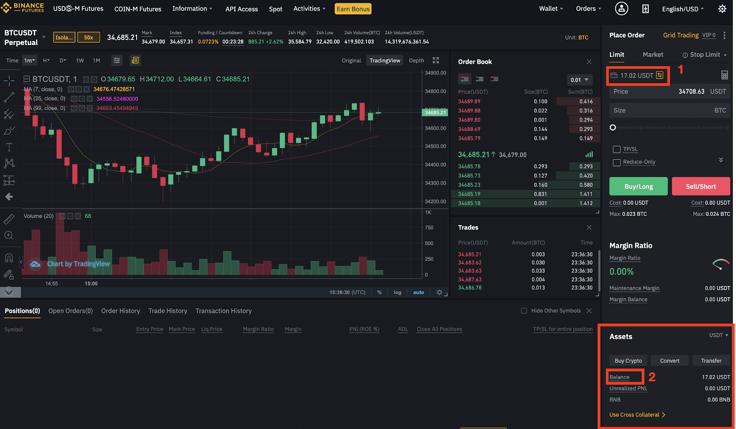The height and width of the screenshot is (429, 736).
Task: Open the Order History tab
Action: [121, 311]
